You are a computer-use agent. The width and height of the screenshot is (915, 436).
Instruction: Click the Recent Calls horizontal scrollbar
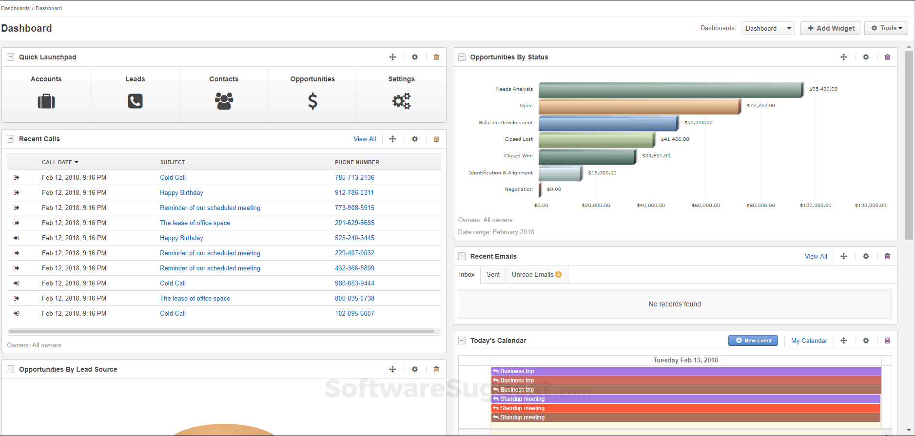(x=222, y=331)
